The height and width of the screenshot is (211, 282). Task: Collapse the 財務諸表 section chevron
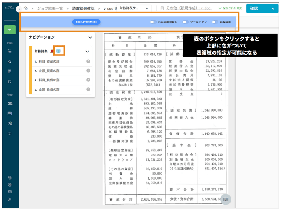pos(87,52)
